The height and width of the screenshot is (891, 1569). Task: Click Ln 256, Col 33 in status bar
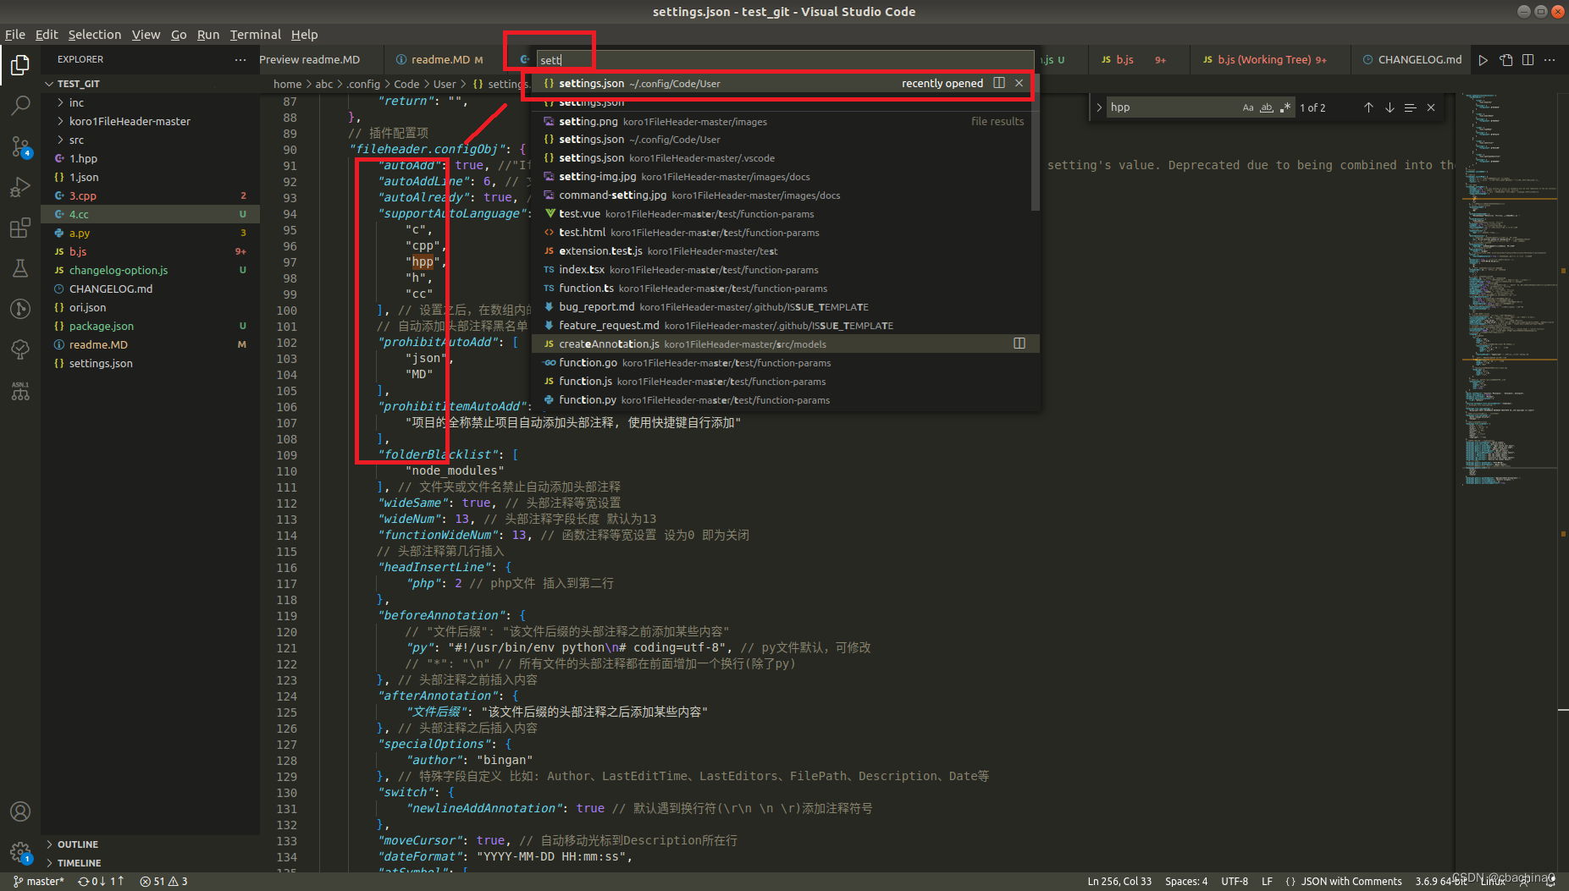1119,881
